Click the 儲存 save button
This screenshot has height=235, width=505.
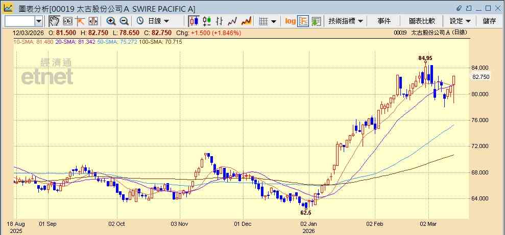[x=490, y=21]
